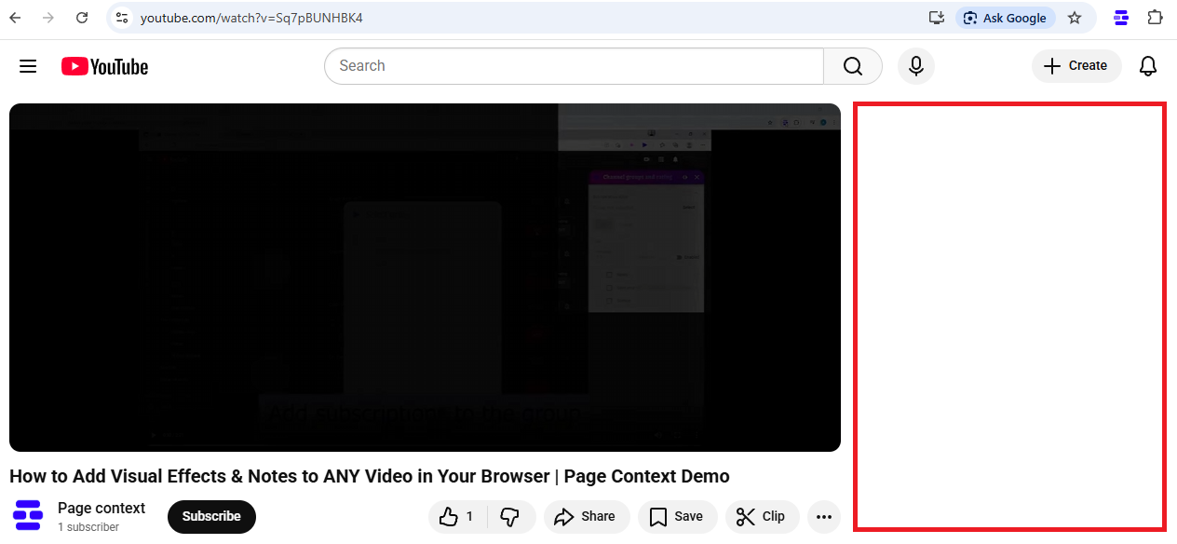Image resolution: width=1177 pixels, height=544 pixels.
Task: Like the video with thumbs up
Action: (x=457, y=516)
